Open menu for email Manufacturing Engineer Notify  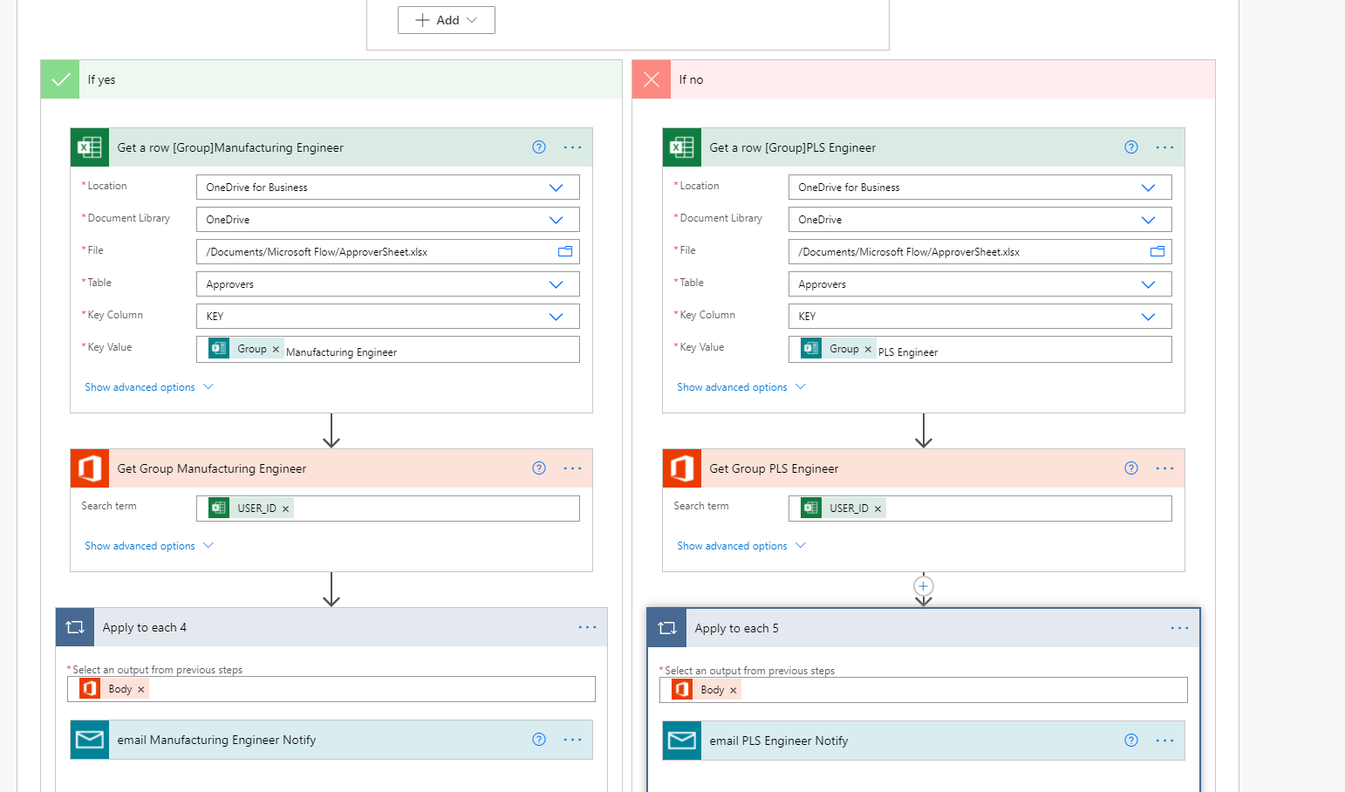(572, 740)
